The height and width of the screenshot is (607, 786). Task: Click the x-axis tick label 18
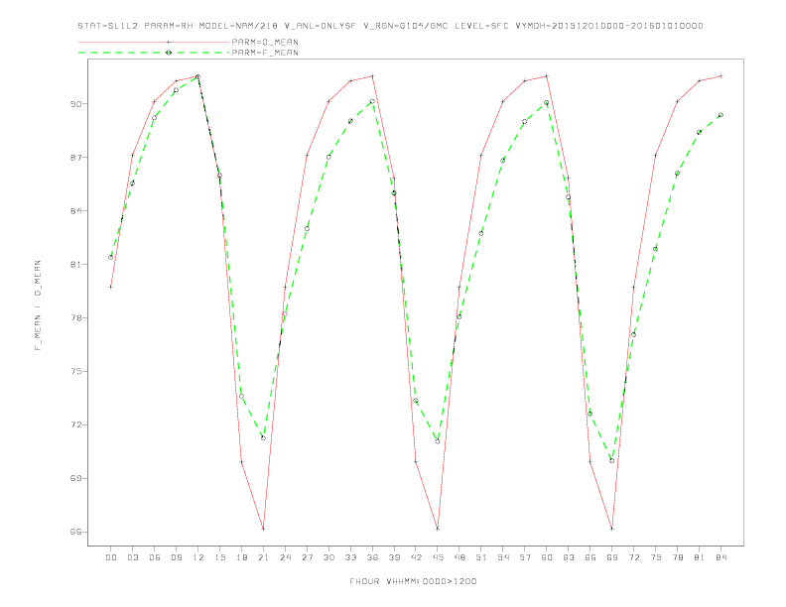(x=241, y=557)
